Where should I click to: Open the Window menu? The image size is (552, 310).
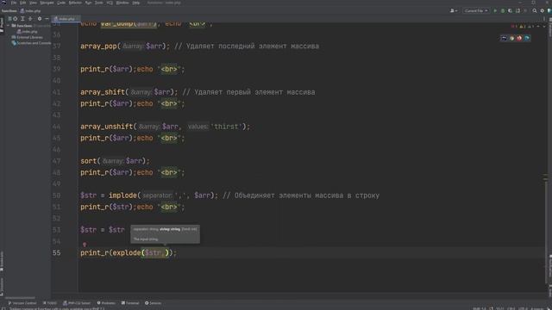tap(122, 3)
